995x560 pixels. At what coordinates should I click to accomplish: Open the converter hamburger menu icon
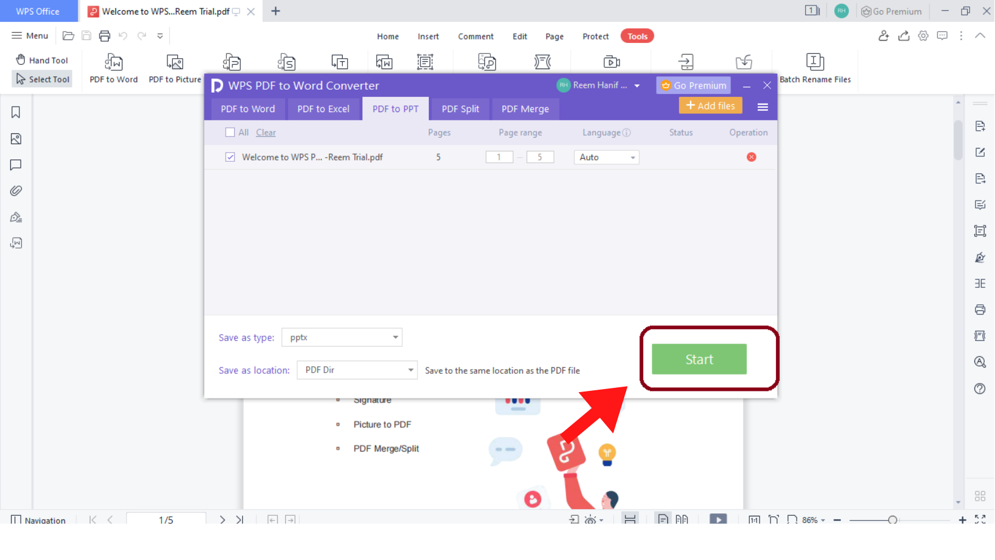763,107
